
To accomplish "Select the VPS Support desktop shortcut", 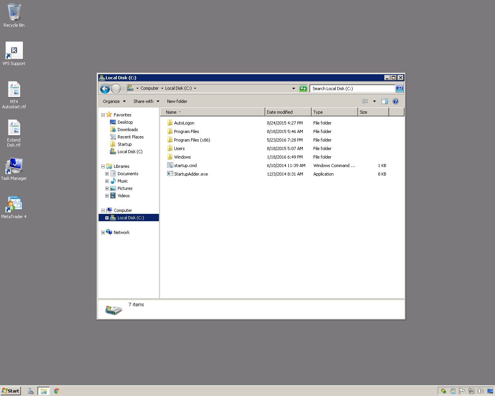I will [x=14, y=51].
